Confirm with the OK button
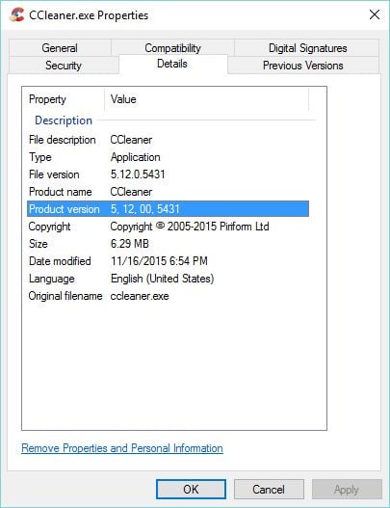The width and height of the screenshot is (390, 508). pyautogui.click(x=191, y=490)
